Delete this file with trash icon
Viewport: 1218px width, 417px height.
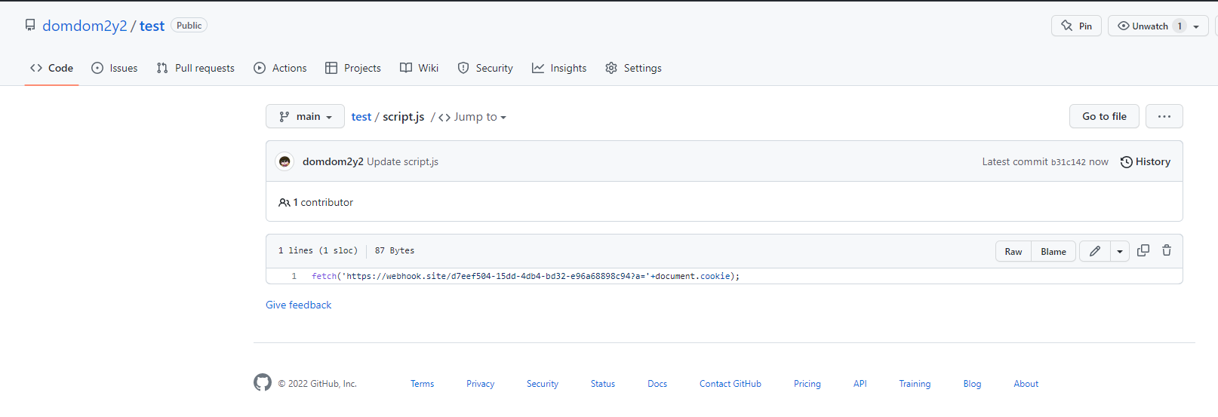pyautogui.click(x=1167, y=250)
